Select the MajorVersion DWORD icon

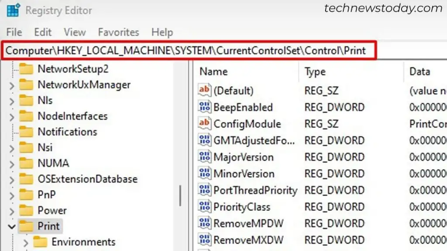pos(205,157)
